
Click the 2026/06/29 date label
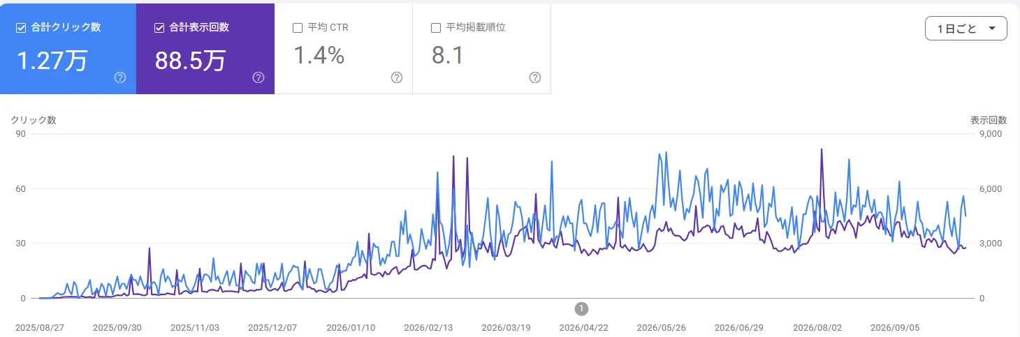click(740, 327)
